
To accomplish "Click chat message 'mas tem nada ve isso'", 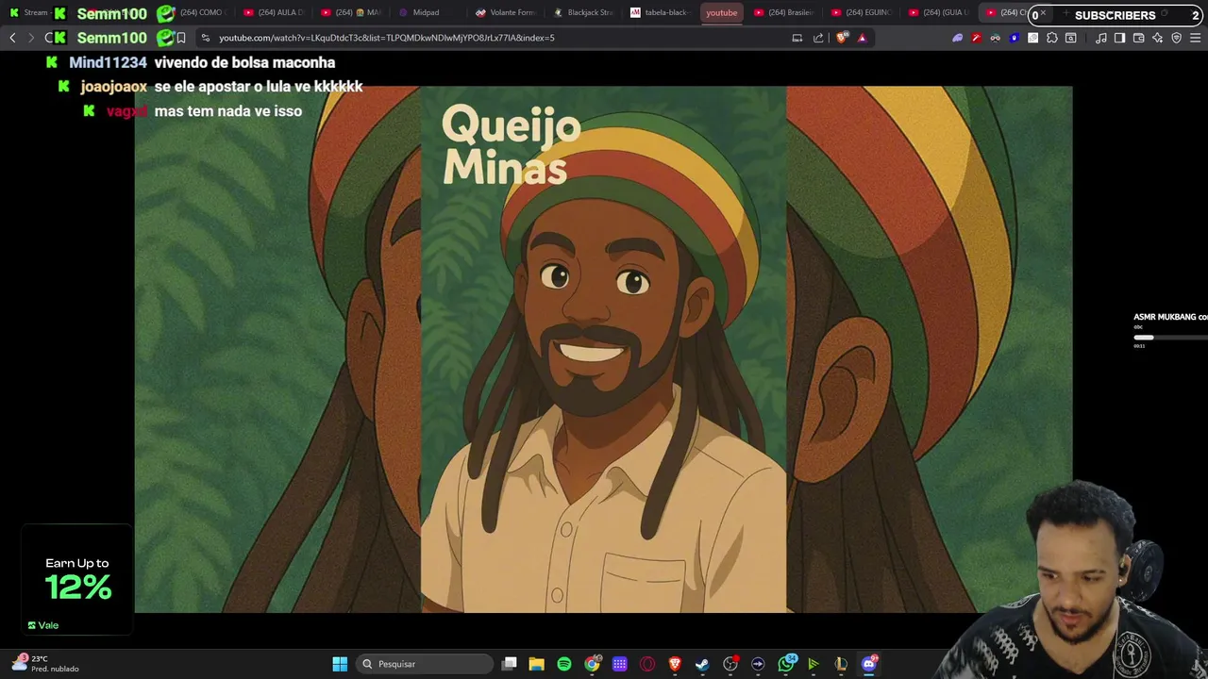I will (x=228, y=111).
